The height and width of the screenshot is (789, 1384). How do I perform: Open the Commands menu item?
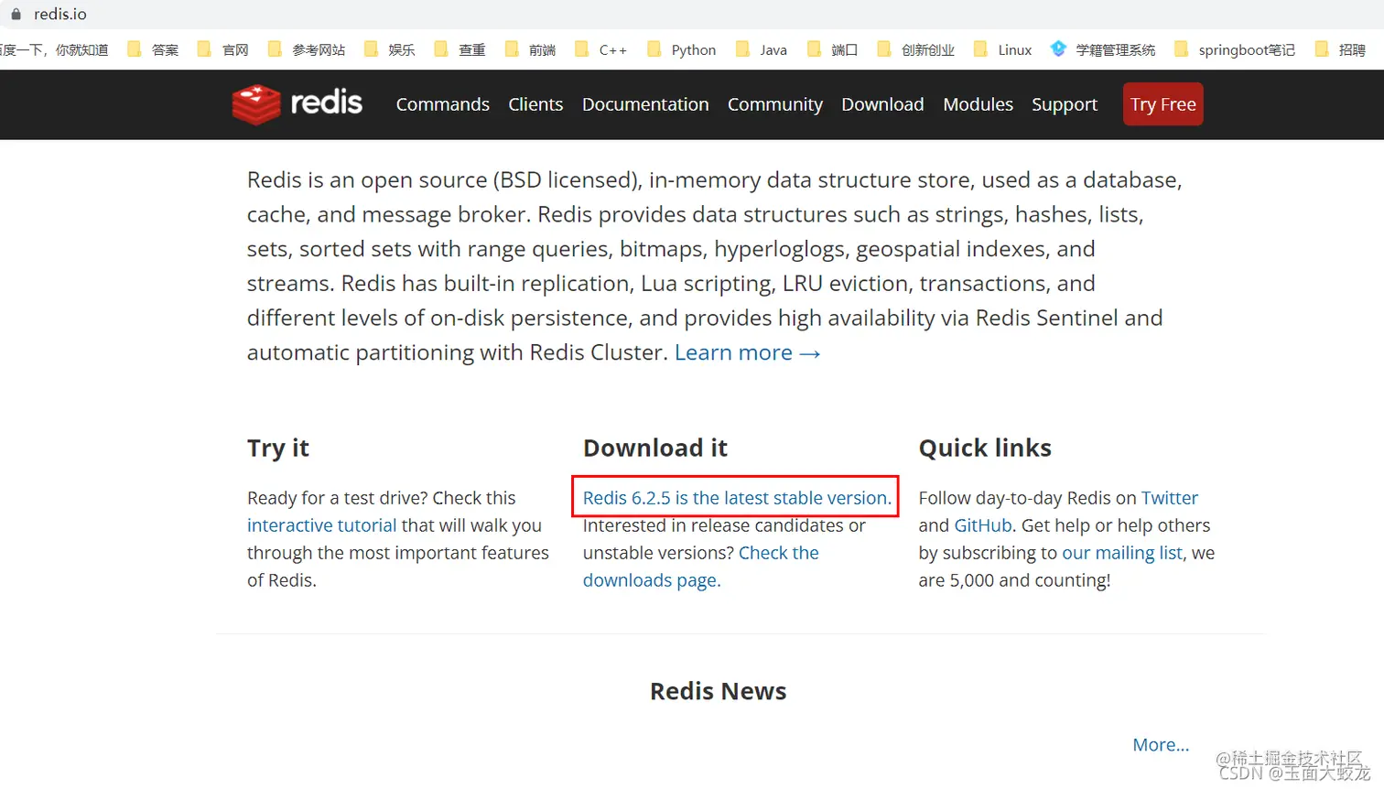[x=442, y=104]
